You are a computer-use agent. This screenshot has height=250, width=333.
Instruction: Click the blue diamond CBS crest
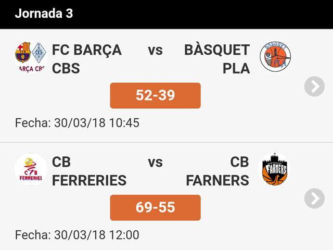(x=39, y=52)
